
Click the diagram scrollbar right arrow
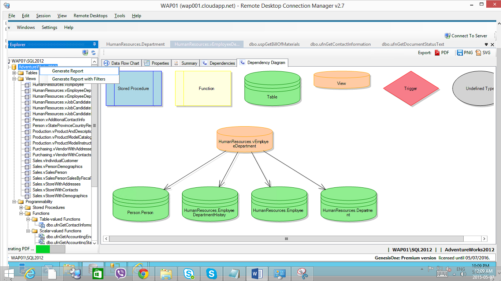click(484, 239)
